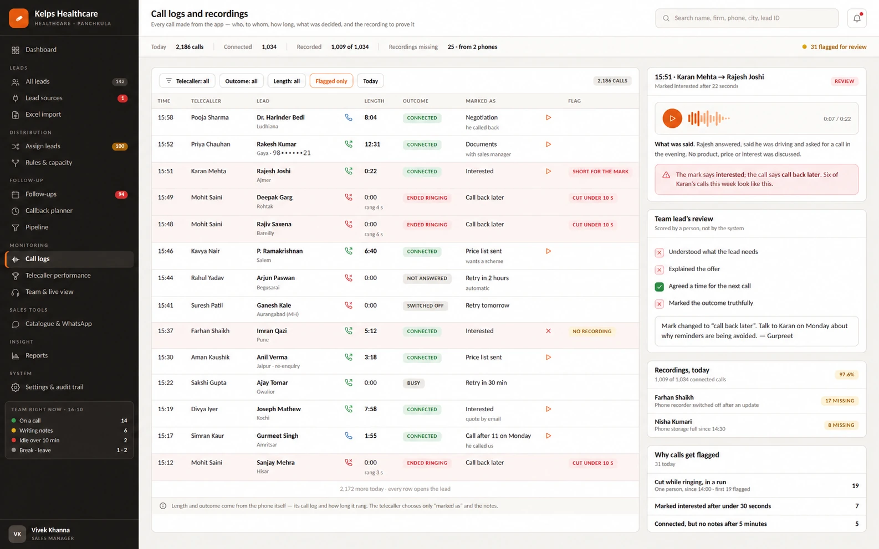
Task: Click the 31 flagged for review link
Action: [834, 47]
